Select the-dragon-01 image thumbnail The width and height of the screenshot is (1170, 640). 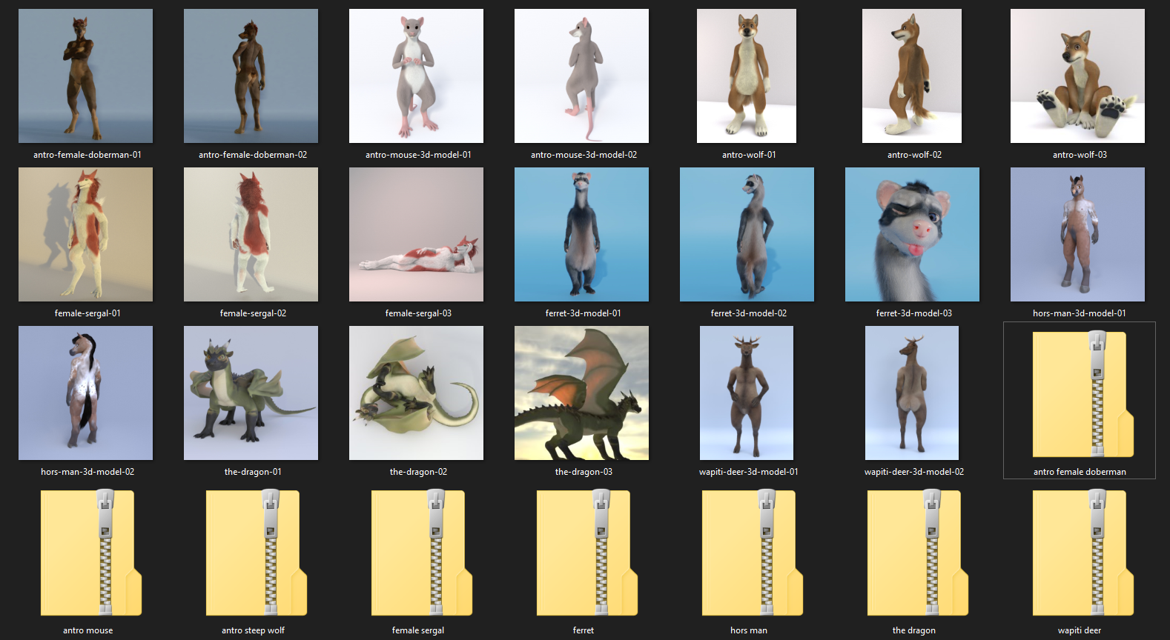[251, 393]
